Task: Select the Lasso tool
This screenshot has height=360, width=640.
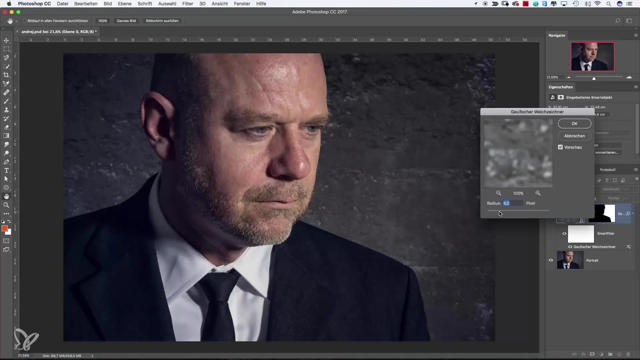Action: tap(6, 58)
